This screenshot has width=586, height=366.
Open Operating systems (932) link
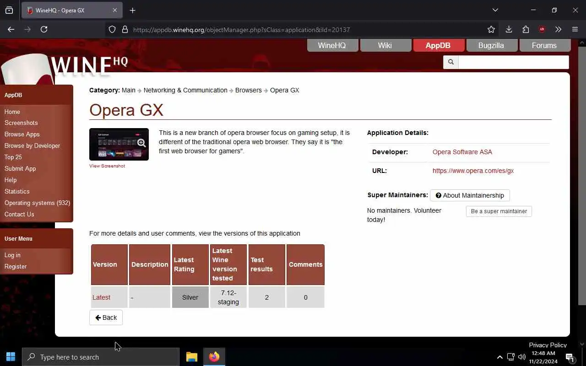[x=37, y=203]
